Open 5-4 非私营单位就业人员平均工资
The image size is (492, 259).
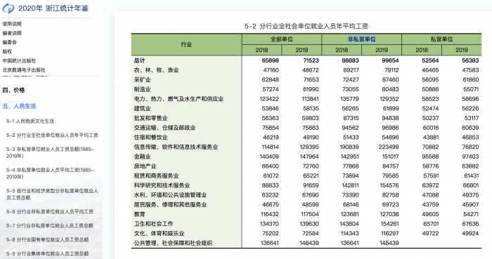click(x=50, y=173)
